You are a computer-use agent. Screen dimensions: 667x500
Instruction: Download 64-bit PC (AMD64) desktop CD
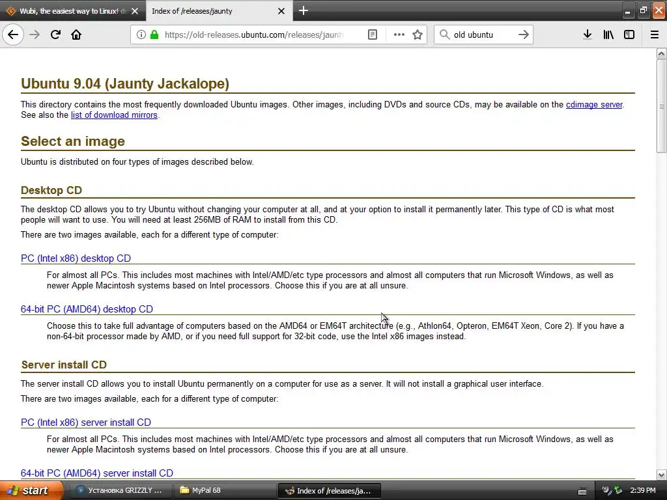[x=87, y=309]
